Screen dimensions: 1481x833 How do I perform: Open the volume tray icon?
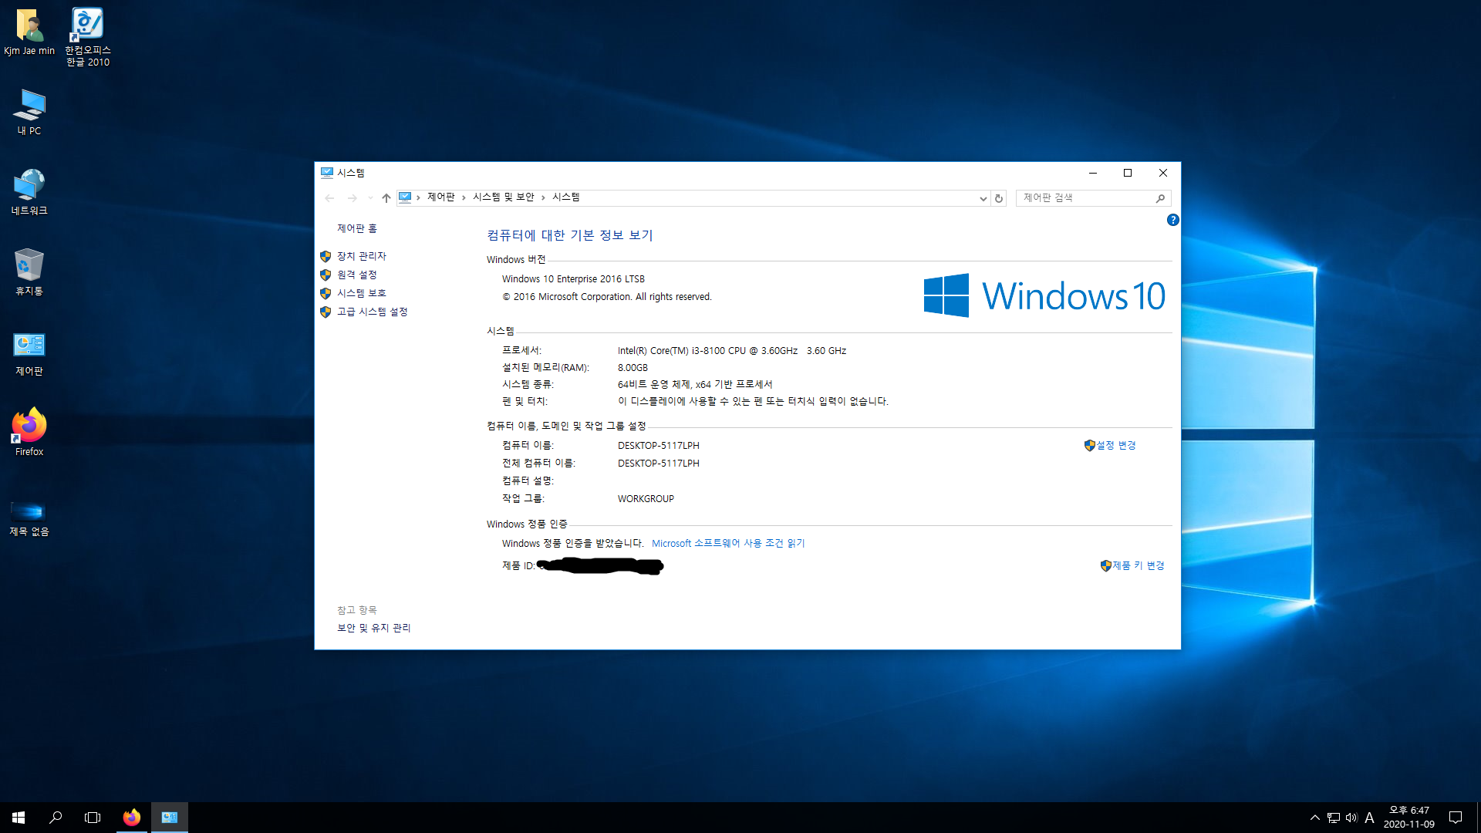(x=1351, y=818)
